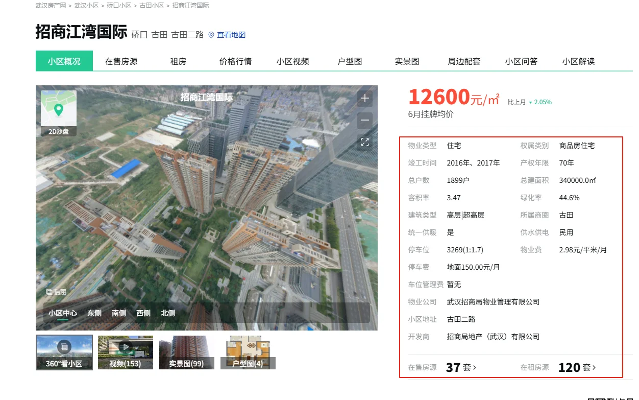Click the 硚口-古田-古田二路 location subtitle
Viewport: 639px width, 400px height.
click(167, 35)
